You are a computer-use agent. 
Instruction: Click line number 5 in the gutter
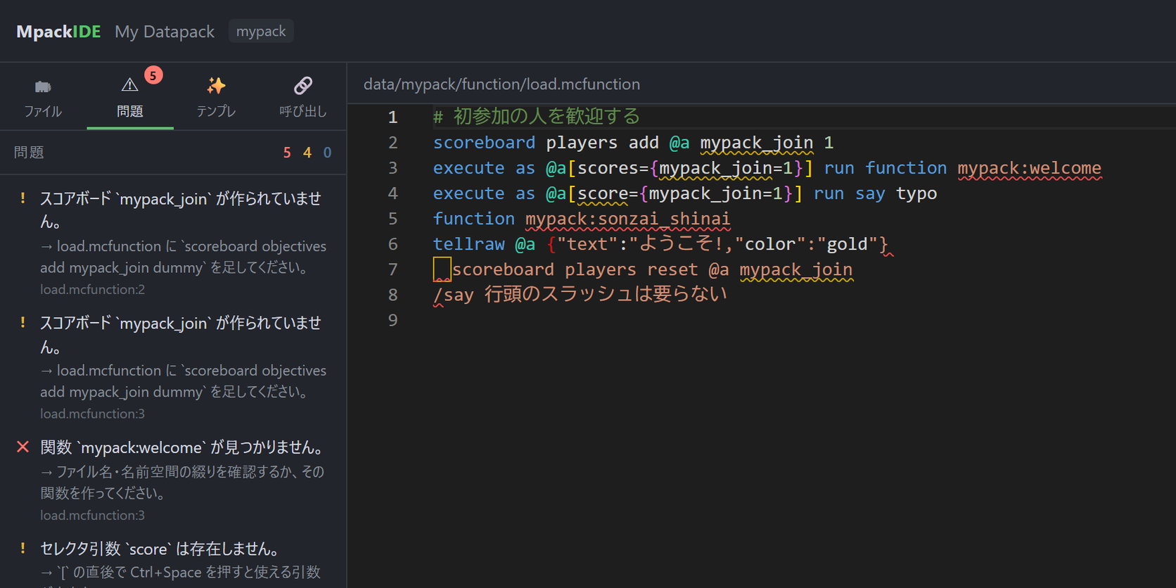(392, 219)
